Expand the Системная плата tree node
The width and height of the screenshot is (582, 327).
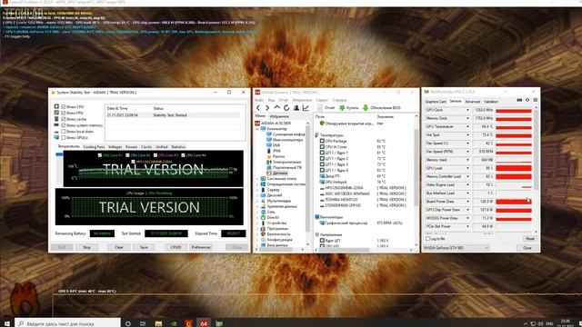point(257,179)
